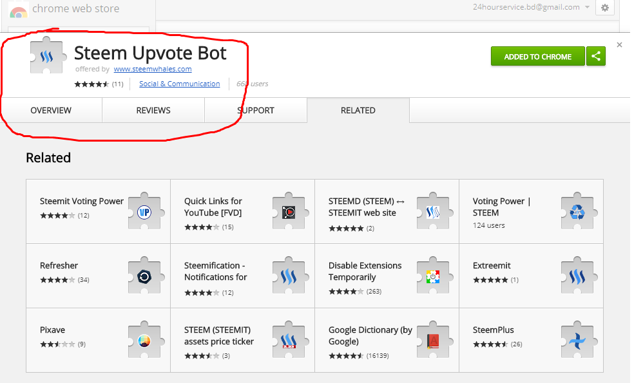634x383 pixels.
Task: Click the share icon button
Action: pyautogui.click(x=596, y=56)
